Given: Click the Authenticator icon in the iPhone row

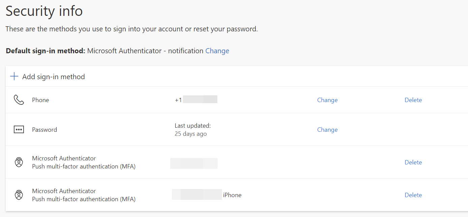Looking at the screenshot, I should coord(19,195).
